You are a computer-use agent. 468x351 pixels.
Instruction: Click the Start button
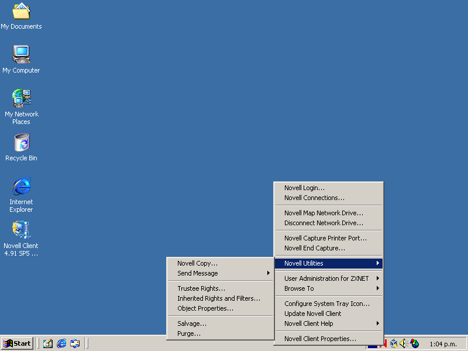tap(18, 343)
